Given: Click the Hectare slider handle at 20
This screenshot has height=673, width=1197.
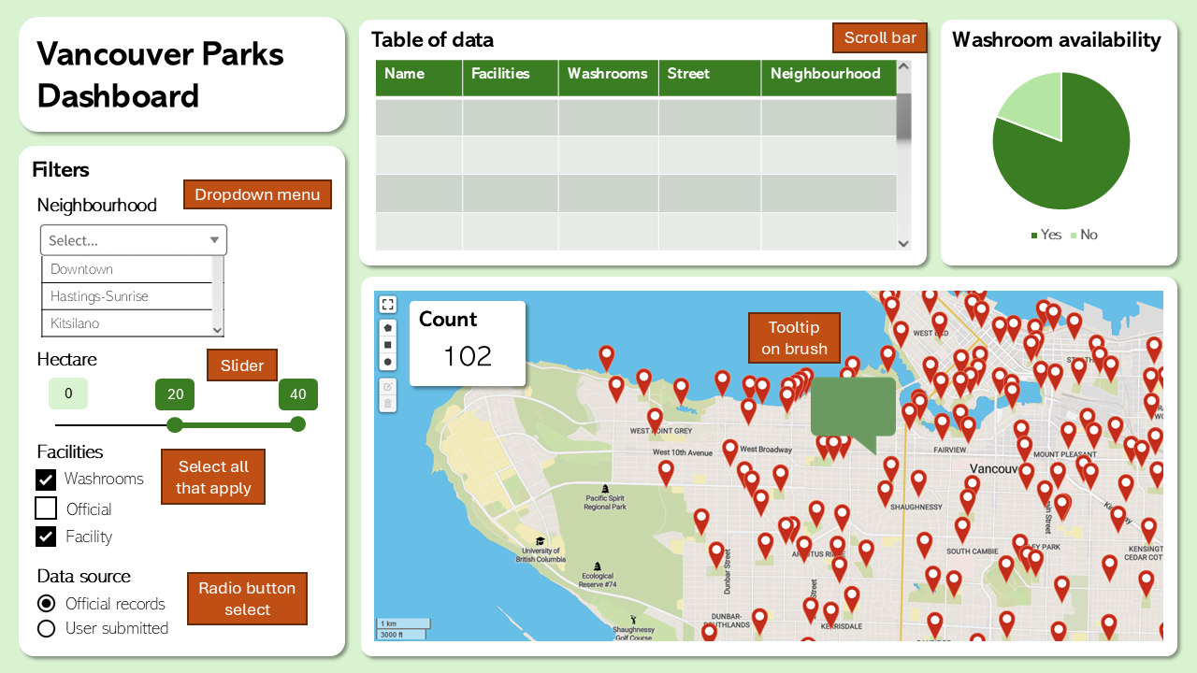Looking at the screenshot, I should click(175, 425).
